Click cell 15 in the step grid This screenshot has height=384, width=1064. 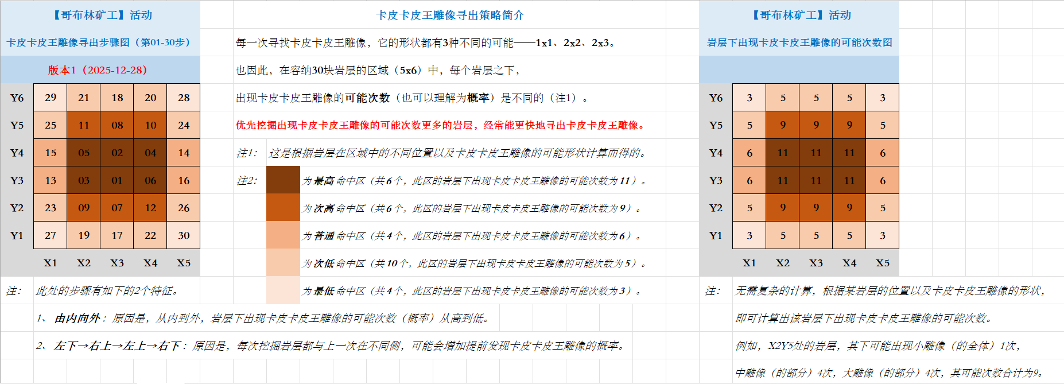pos(51,153)
